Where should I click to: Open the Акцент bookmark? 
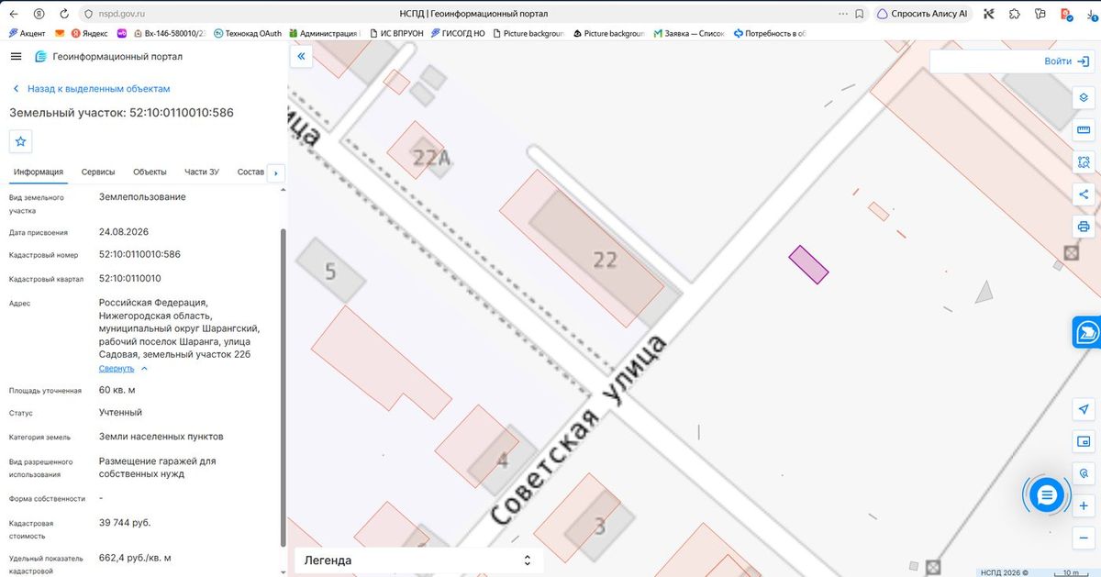pos(27,33)
